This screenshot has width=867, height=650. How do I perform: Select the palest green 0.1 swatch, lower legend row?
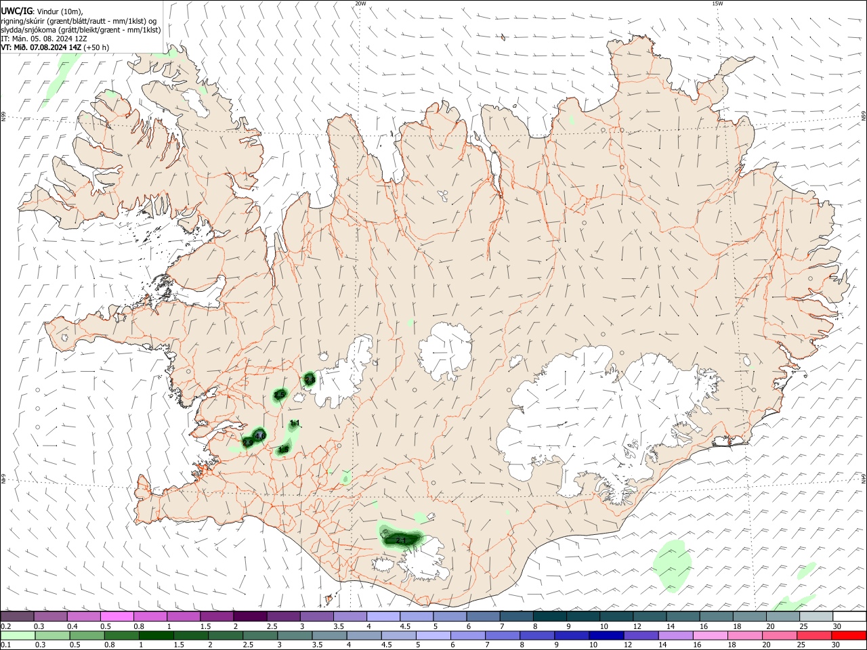[18, 636]
